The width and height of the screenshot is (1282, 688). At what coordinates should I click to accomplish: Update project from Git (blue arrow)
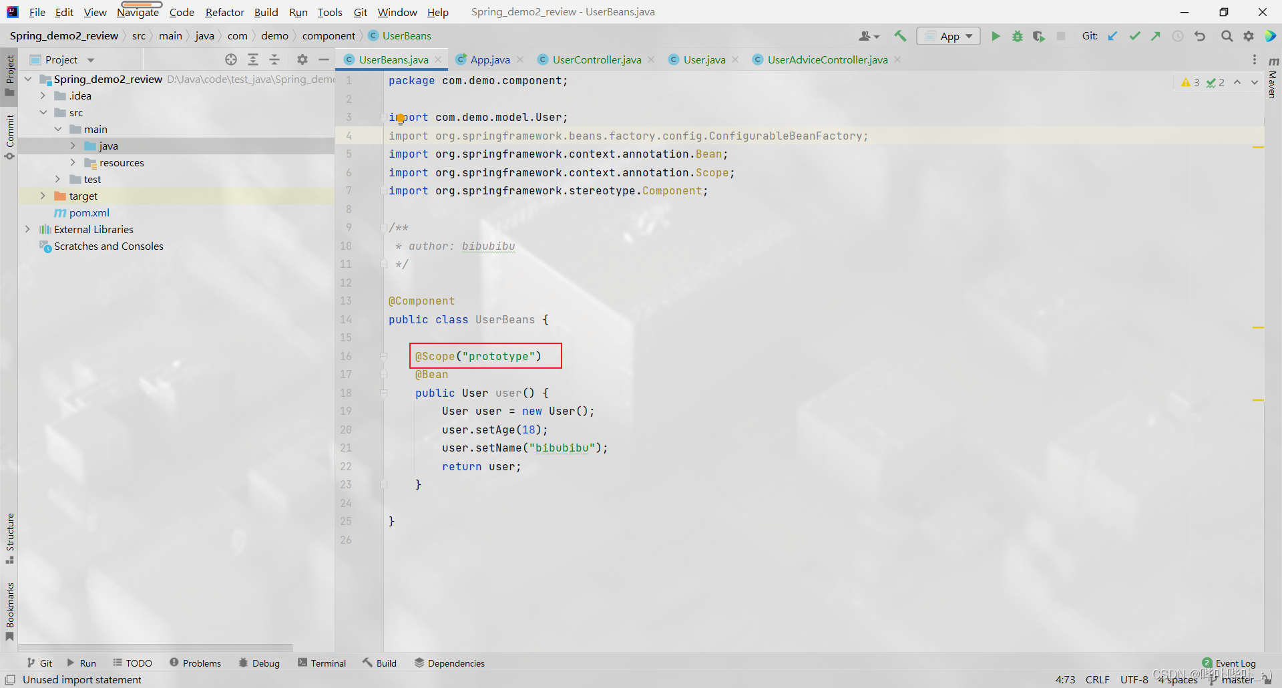(1112, 36)
